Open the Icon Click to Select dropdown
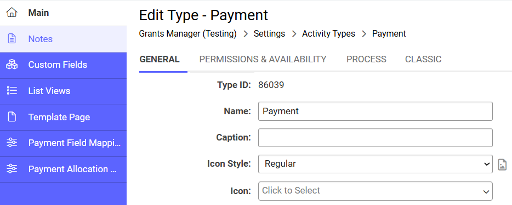This screenshot has width=512, height=205. pyautogui.click(x=375, y=191)
